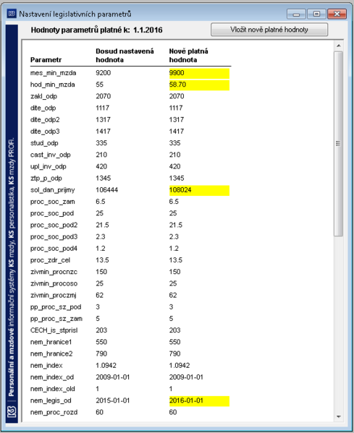Select parameter nem_index_old
354x433 pixels.
pos(53,389)
